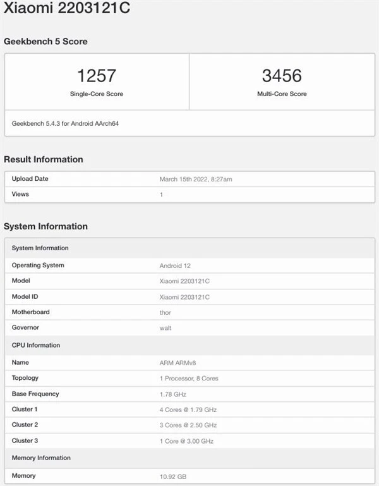The height and width of the screenshot is (486, 379).
Task: Click the Geekbench 5.4.3 for Android text
Action: [x=65, y=123]
